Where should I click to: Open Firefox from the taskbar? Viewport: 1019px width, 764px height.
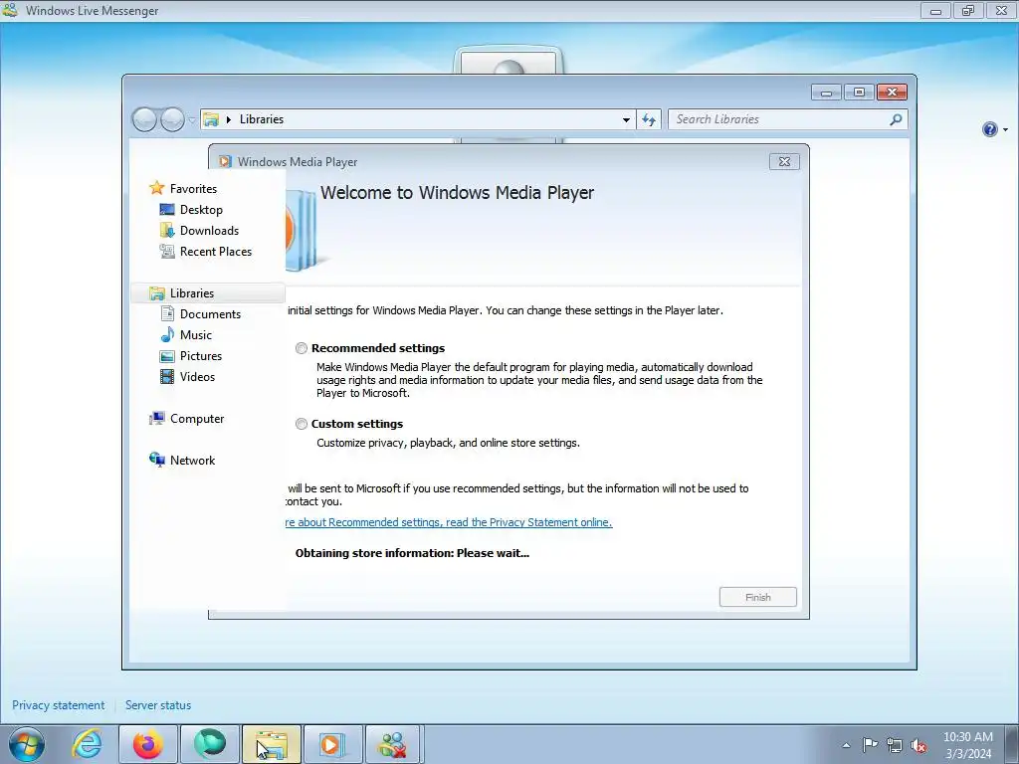148,744
